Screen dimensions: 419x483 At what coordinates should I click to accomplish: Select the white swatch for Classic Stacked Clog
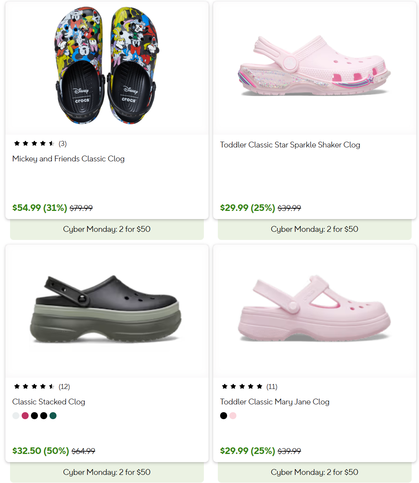pyautogui.click(x=16, y=416)
